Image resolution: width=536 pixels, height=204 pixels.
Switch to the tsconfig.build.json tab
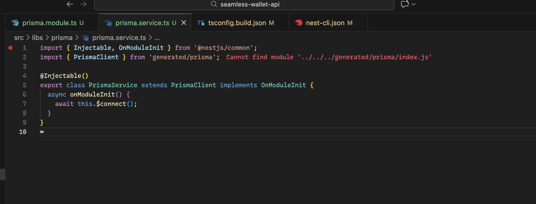[237, 23]
